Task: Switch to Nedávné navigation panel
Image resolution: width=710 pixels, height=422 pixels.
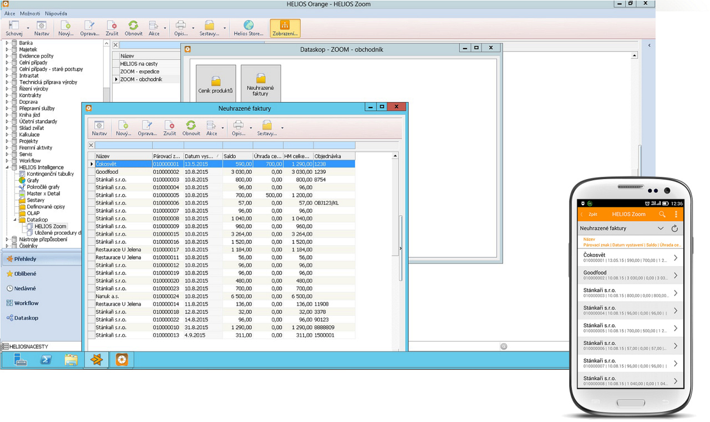Action: click(42, 288)
